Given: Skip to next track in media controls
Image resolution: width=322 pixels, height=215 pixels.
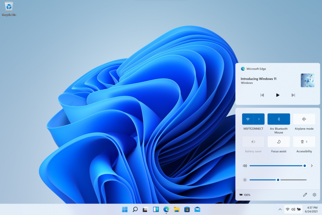Looking at the screenshot, I should point(293,95).
